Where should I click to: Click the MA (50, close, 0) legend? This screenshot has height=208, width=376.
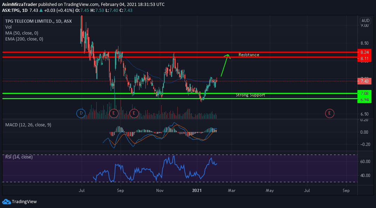pos(22,33)
